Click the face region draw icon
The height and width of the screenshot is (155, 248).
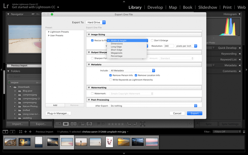click(x=143, y=124)
